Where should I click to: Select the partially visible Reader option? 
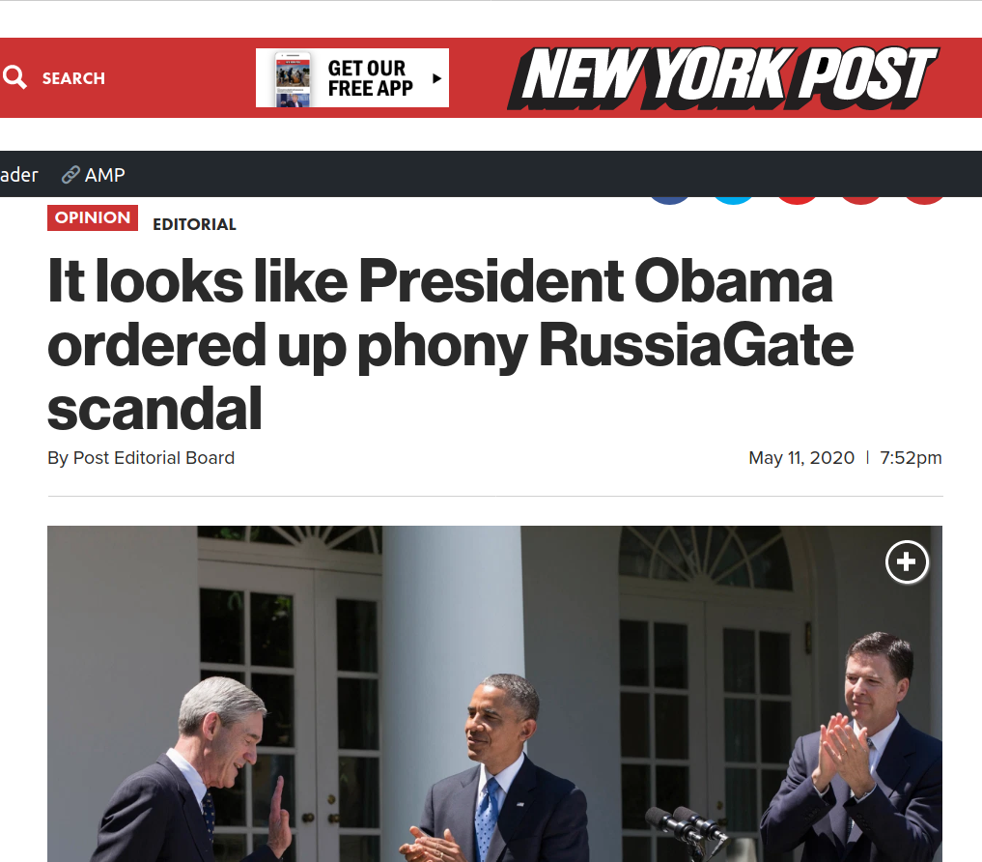coord(18,174)
